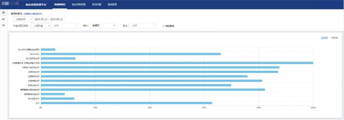Screen dimensions: 344x120
Task: Expand the 全部 department dropdown
Action: [65, 26]
